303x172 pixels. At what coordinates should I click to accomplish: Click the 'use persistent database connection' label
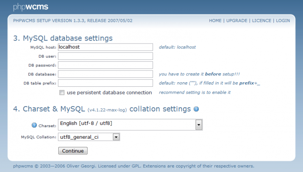coord(109,92)
